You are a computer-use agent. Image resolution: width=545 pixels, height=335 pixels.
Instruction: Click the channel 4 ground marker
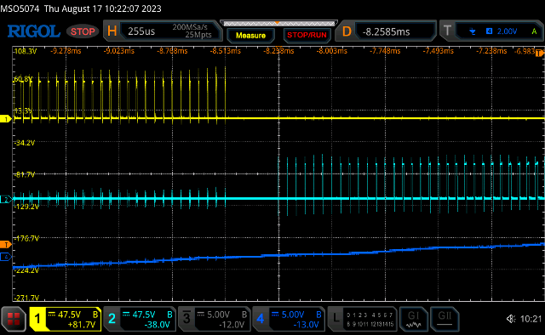pos(6,257)
